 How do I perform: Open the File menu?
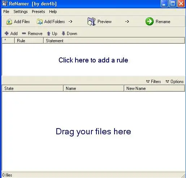(6, 12)
